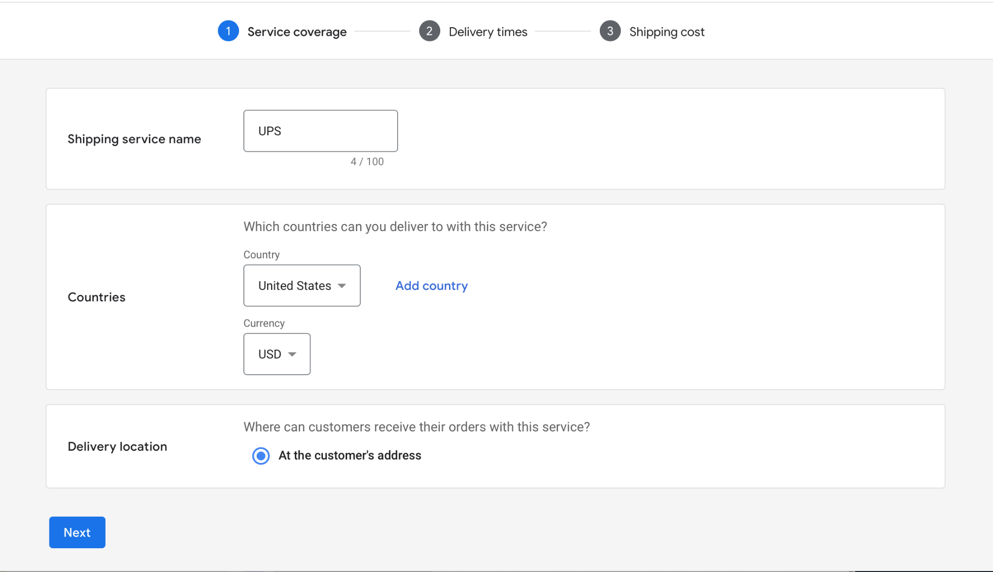Click the USD caret arrow
The image size is (993, 572).
coord(292,354)
